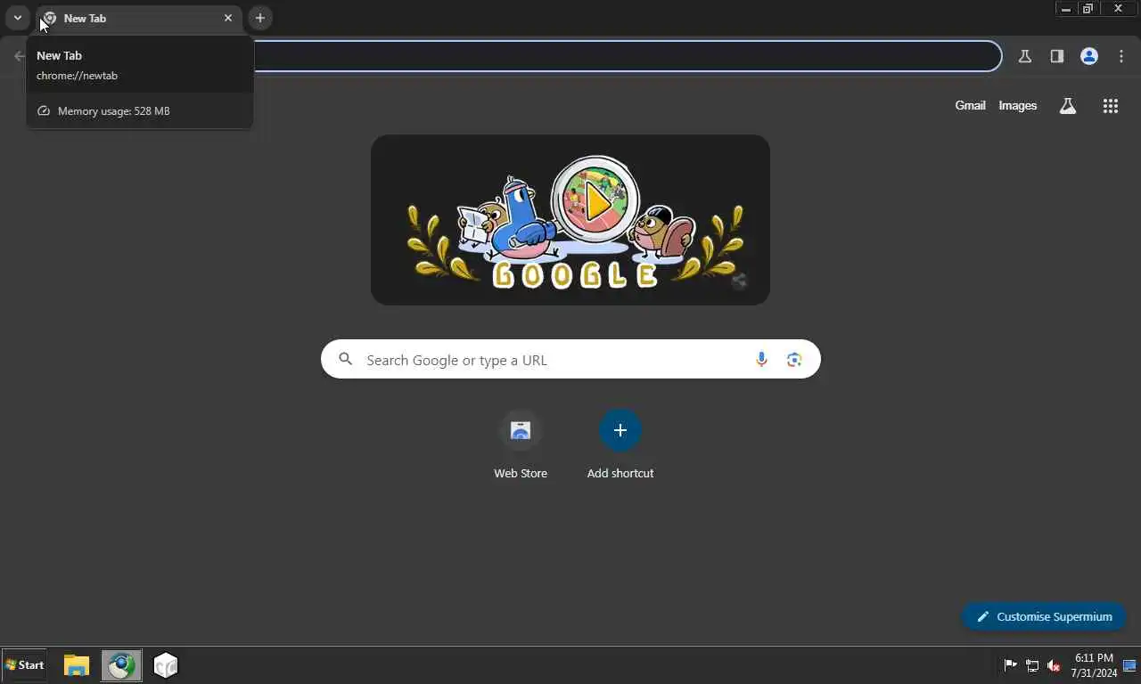Open the Images link
The height and width of the screenshot is (684, 1141).
[x=1017, y=105]
